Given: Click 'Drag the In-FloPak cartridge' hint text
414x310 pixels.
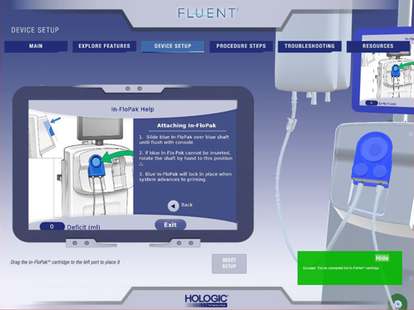Looking at the screenshot, I should (x=65, y=262).
